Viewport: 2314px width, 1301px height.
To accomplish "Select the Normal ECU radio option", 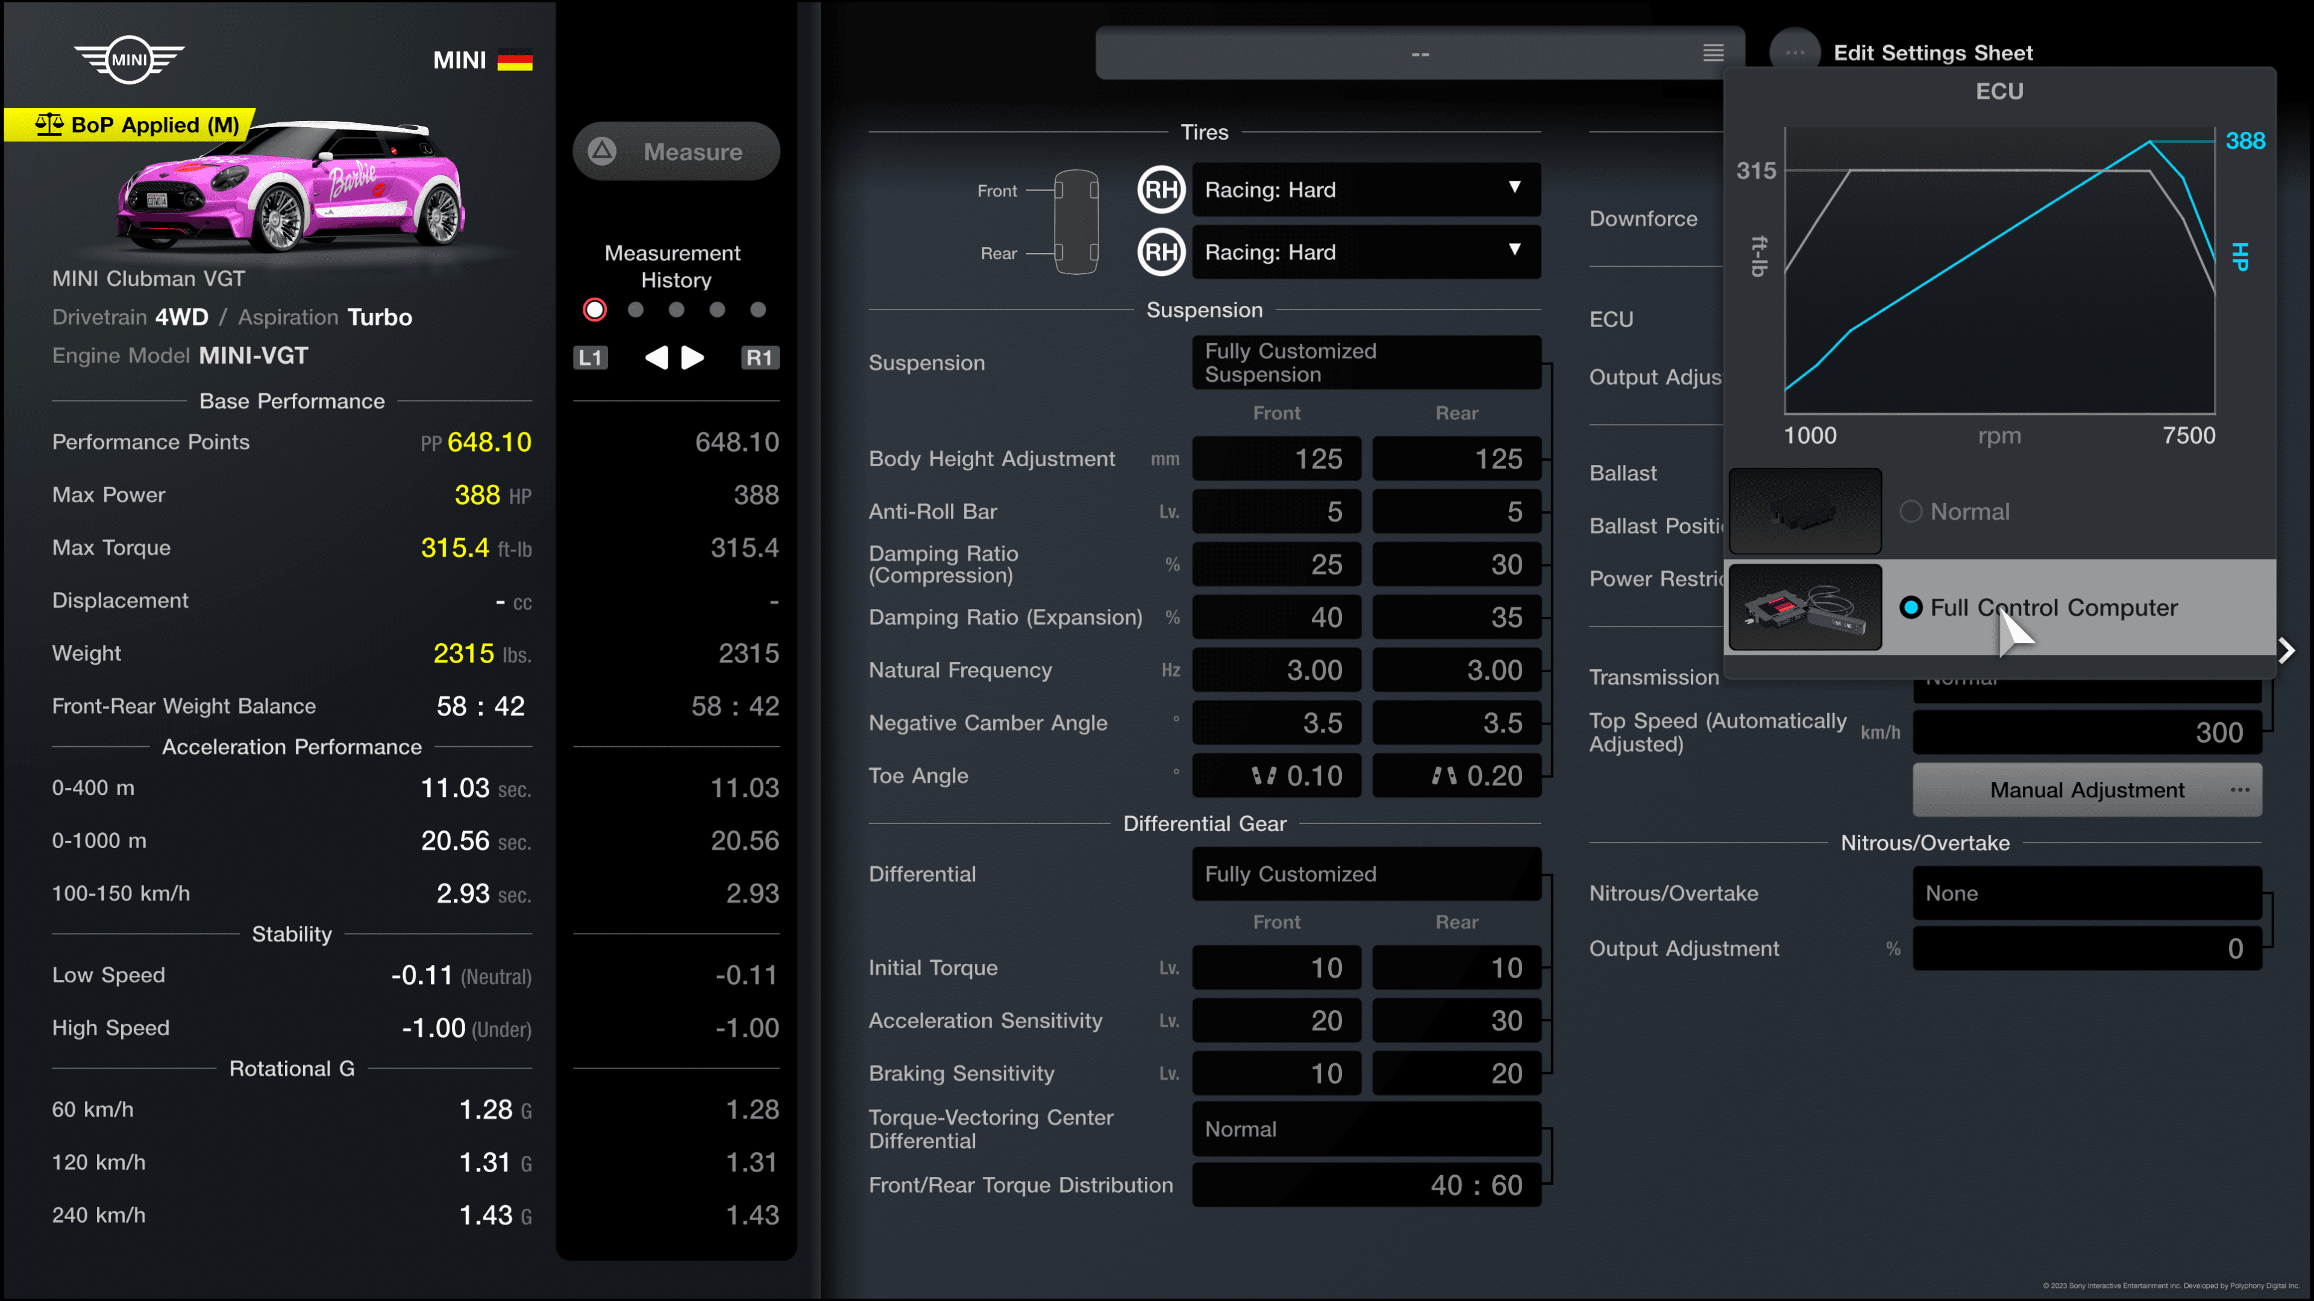I will [x=1911, y=511].
